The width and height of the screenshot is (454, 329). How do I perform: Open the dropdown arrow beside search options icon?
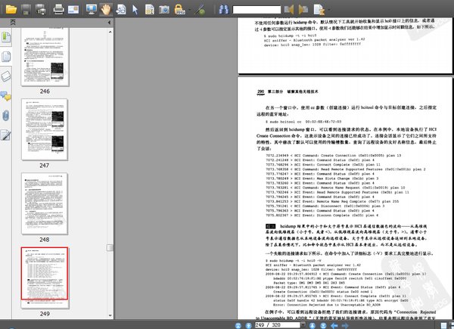329,10
